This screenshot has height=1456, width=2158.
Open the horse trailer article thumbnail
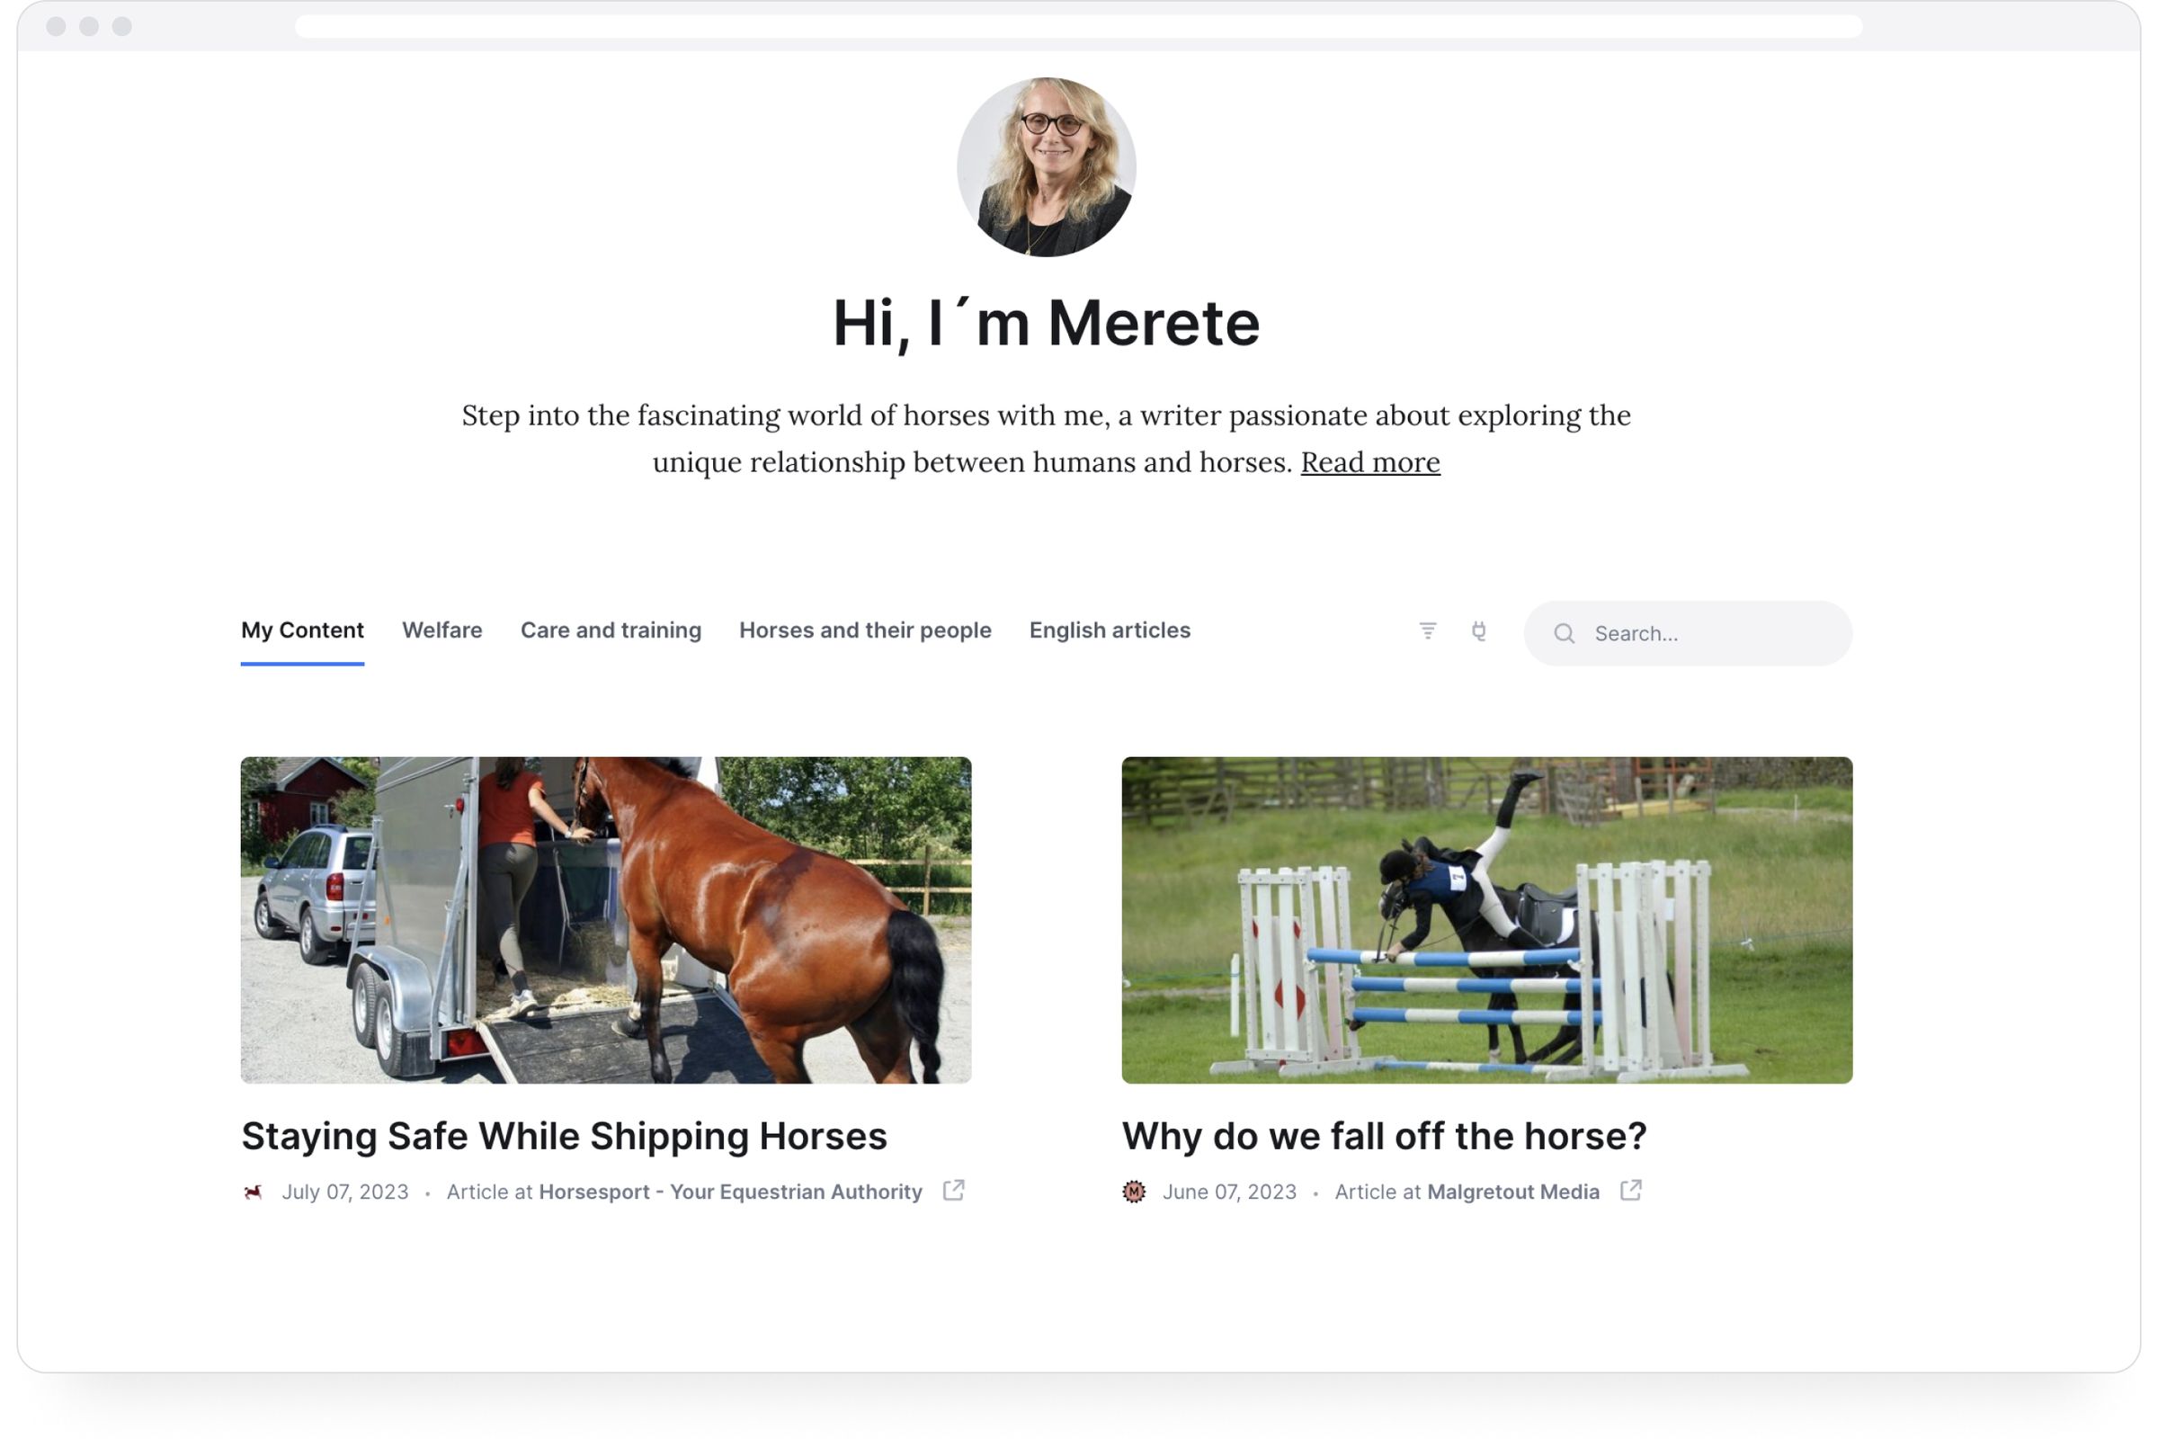tap(606, 920)
